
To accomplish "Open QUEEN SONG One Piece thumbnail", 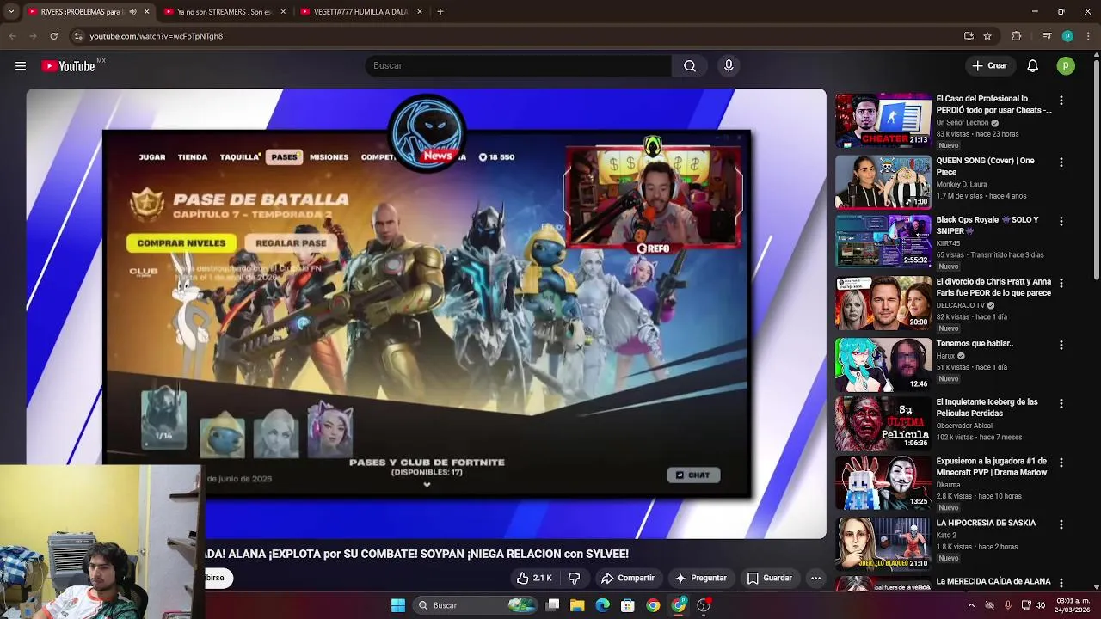I will click(883, 182).
